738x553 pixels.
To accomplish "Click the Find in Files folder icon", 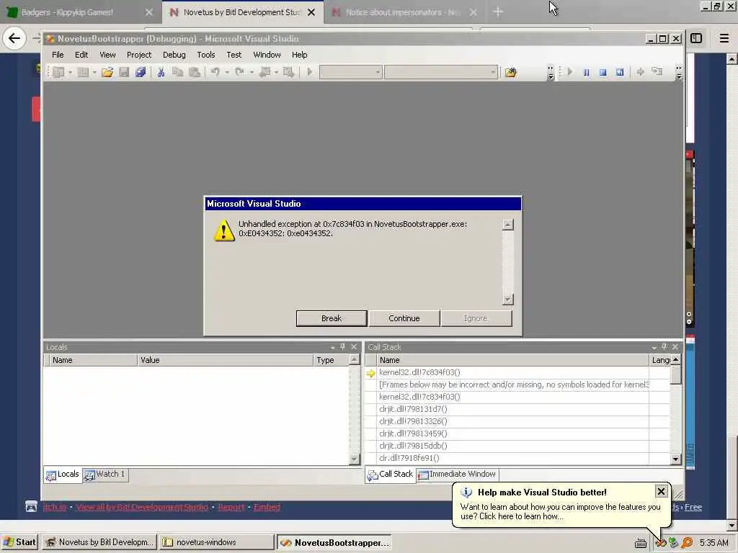I will pyautogui.click(x=511, y=72).
